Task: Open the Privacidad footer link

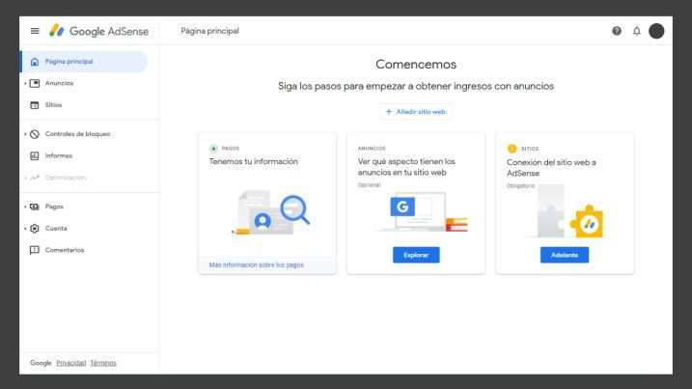Action: (71, 363)
